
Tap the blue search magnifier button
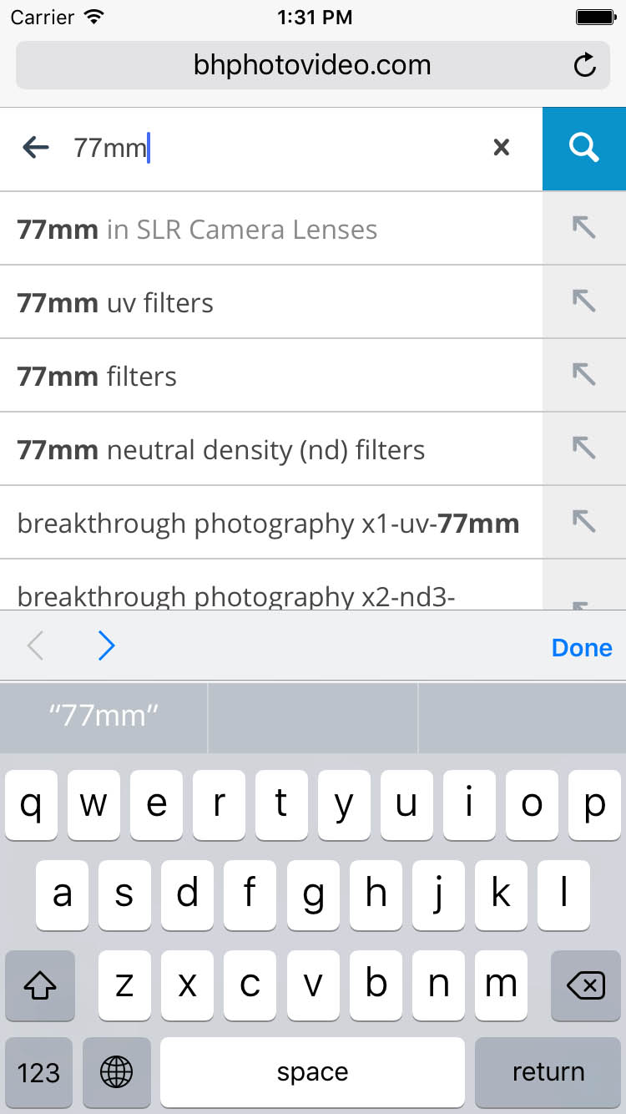(x=584, y=149)
